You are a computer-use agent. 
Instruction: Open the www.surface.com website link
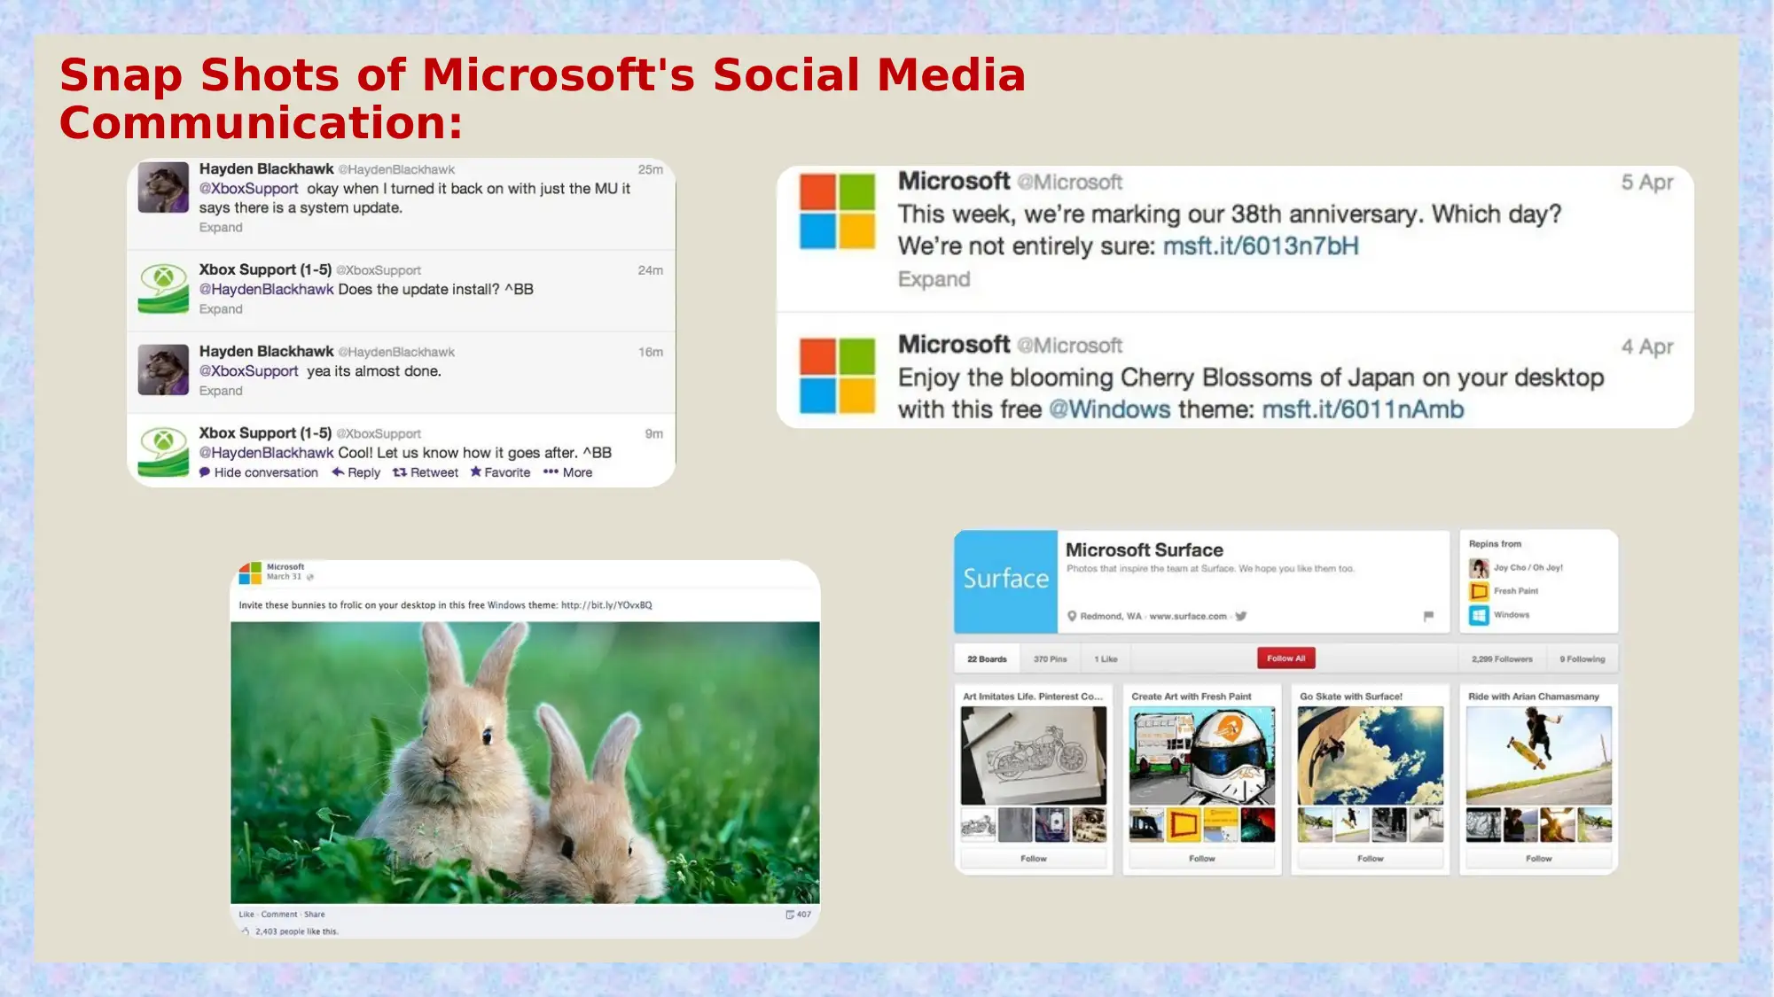pos(1188,617)
